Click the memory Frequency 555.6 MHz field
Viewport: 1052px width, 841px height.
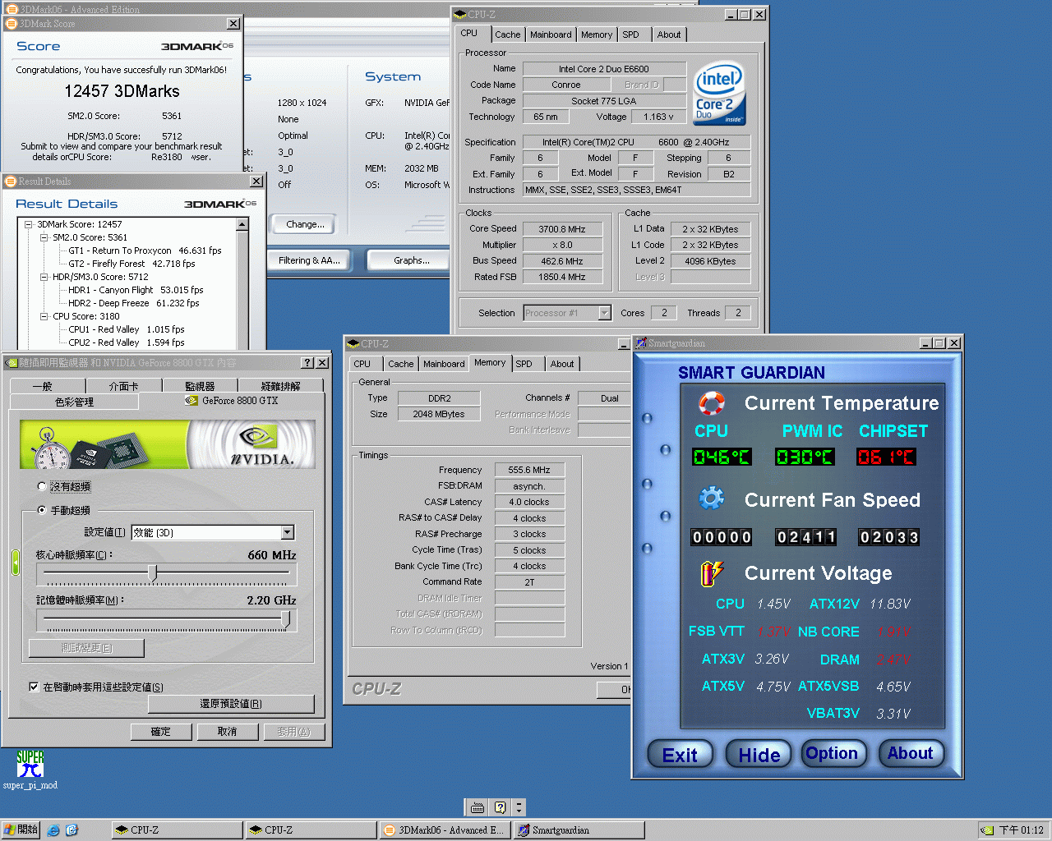529,470
